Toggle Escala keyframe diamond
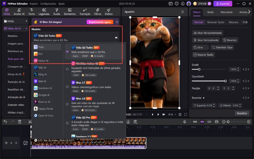254x159 pixels. click(246, 69)
